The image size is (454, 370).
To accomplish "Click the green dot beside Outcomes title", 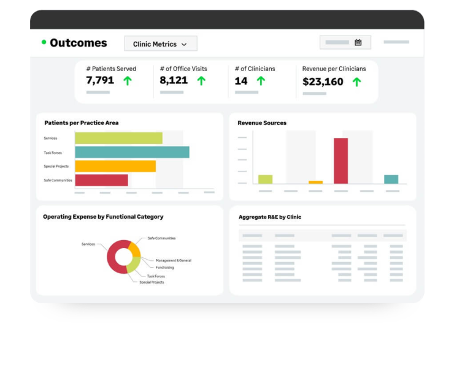I will click(44, 42).
